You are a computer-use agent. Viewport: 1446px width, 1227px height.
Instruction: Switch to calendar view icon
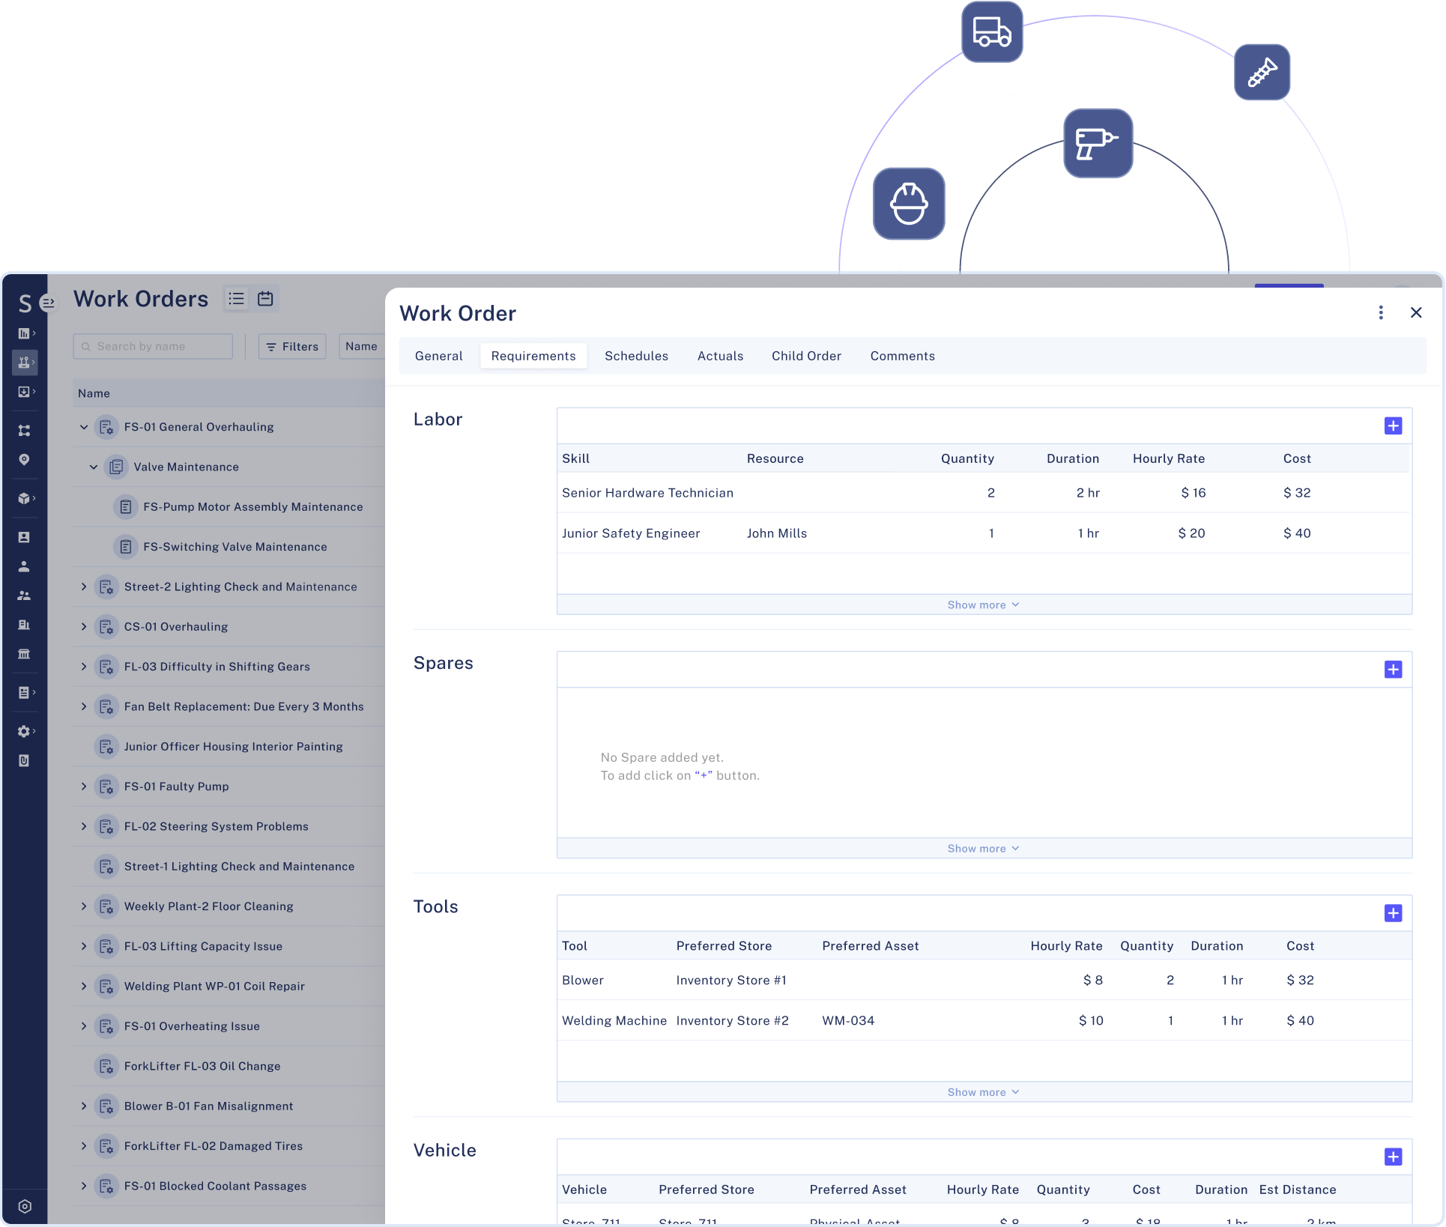tap(265, 299)
